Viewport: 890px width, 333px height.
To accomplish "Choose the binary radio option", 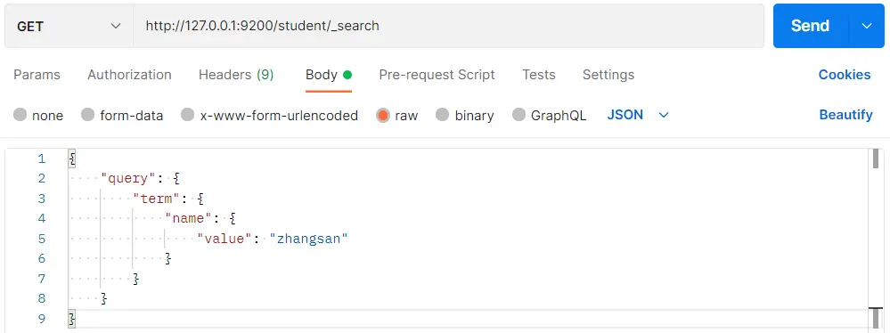I will coord(443,115).
